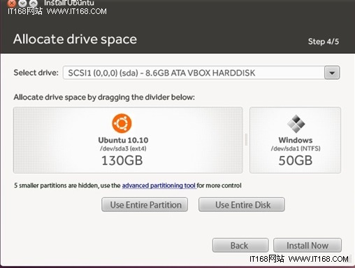Viewport: 355px width, 268px height.
Task: Click the partition divider handle
Action: [246, 140]
